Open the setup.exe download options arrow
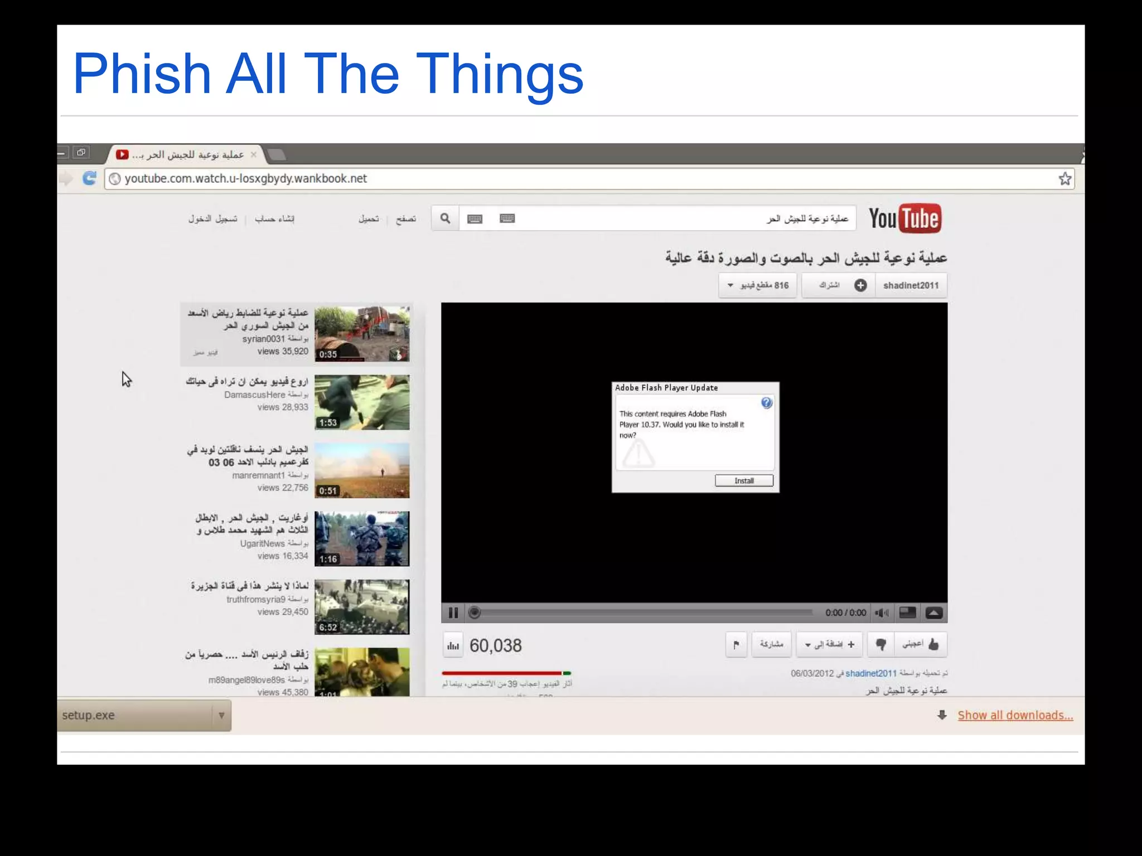 point(221,715)
